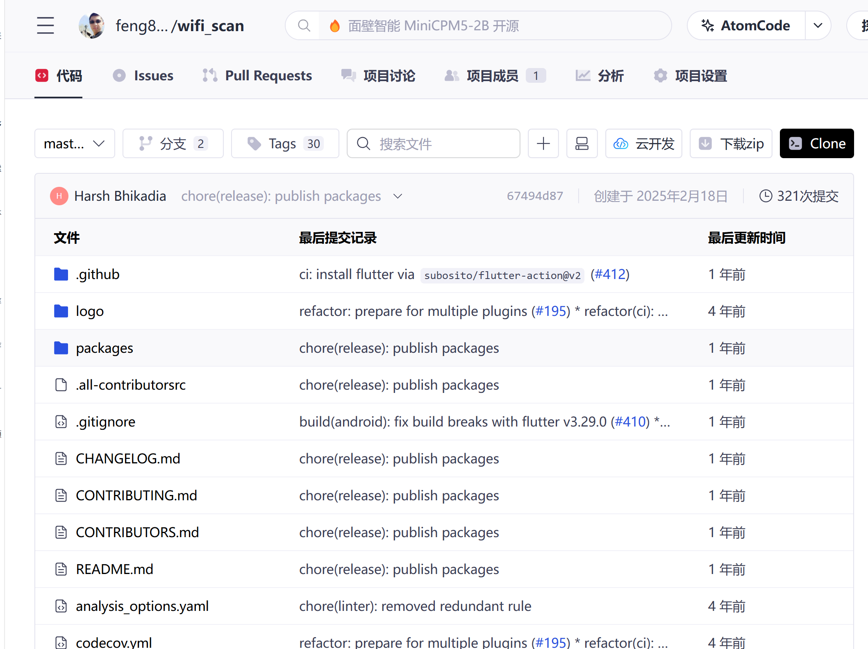The width and height of the screenshot is (868, 649).
Task: Open the hamburger navigation menu
Action: pos(45,25)
